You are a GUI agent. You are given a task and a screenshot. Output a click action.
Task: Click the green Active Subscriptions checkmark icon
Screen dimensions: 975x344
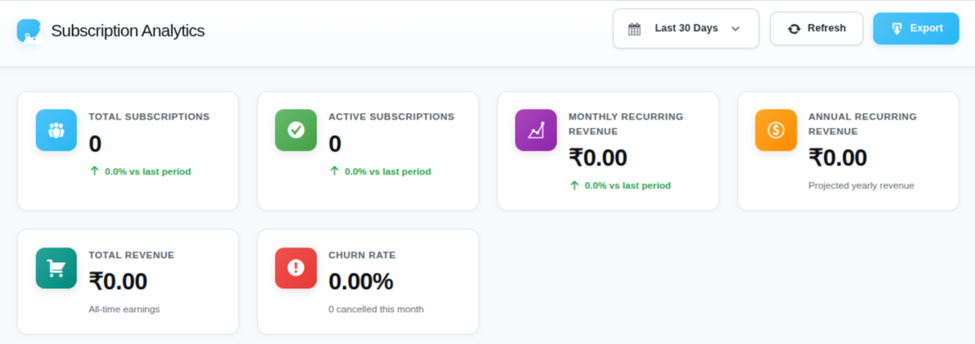click(x=296, y=130)
